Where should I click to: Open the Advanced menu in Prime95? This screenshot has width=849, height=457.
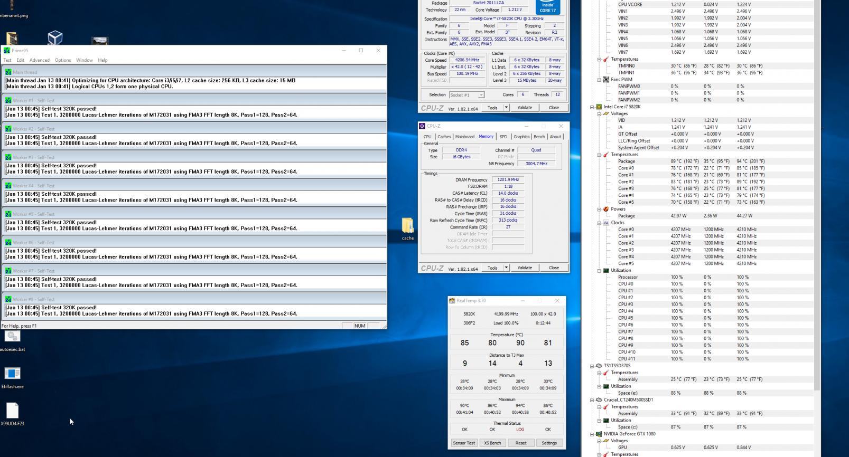point(40,60)
